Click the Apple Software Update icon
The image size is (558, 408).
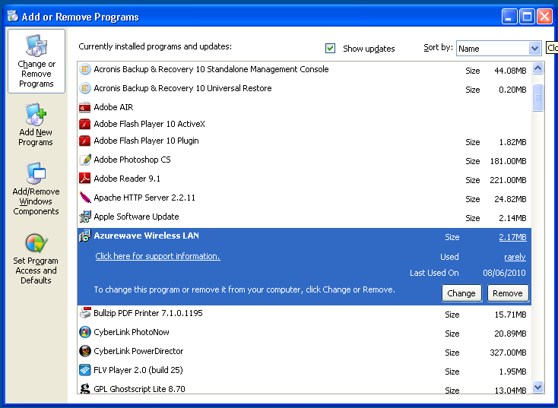click(x=84, y=217)
